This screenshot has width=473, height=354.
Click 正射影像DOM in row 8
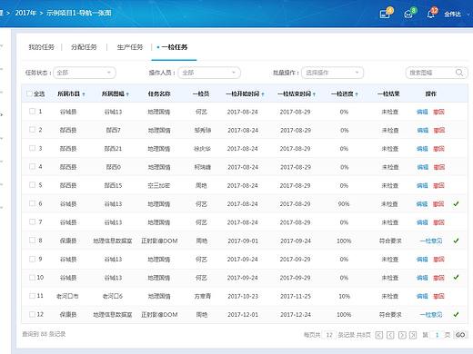(159, 241)
